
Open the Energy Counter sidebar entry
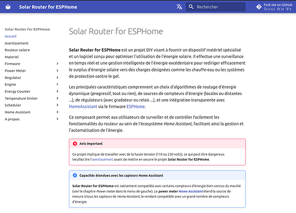coord(17,92)
